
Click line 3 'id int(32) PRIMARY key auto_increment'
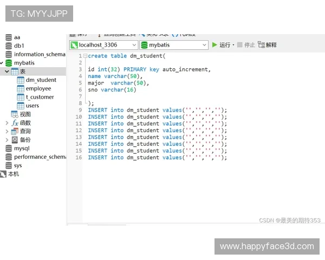(149, 69)
